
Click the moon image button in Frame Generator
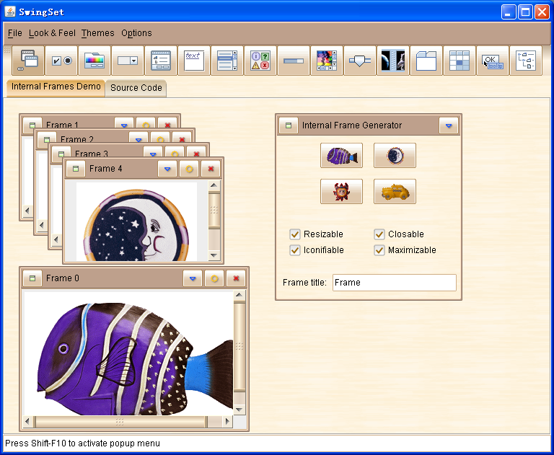pyautogui.click(x=395, y=156)
